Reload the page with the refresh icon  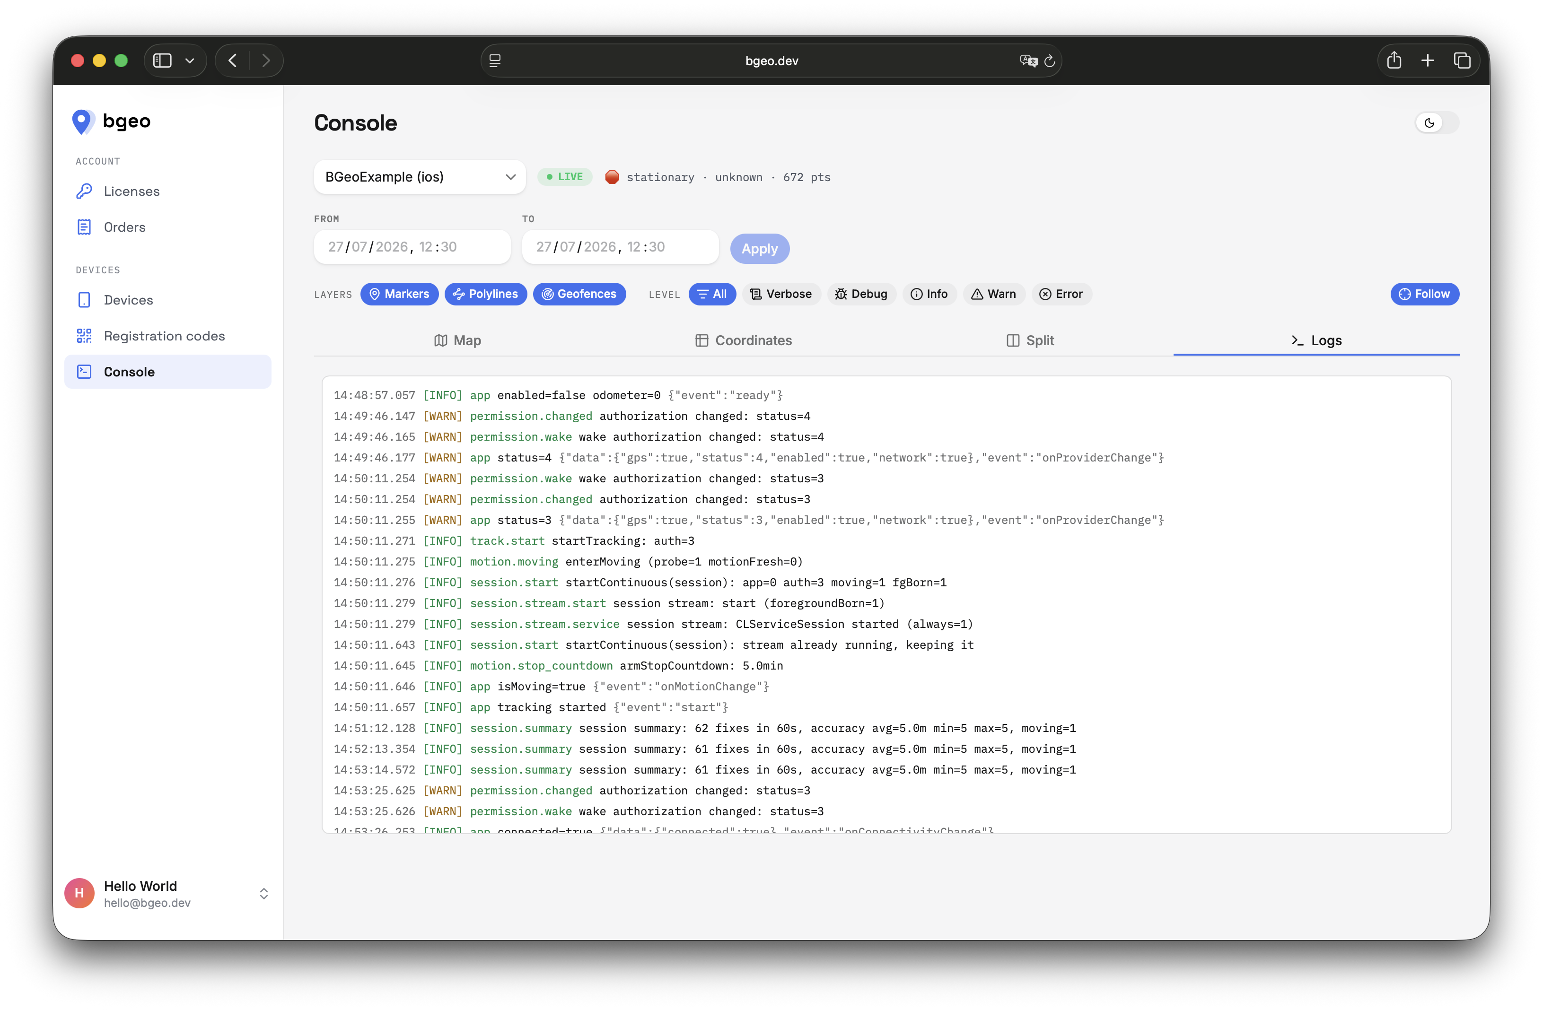(1050, 61)
